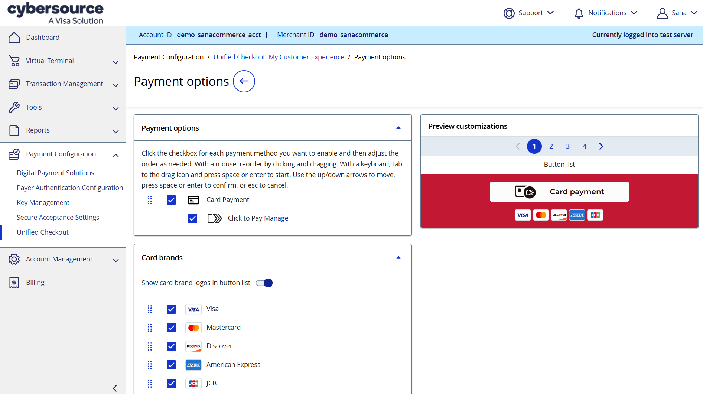Click the Virtual Terminal cart icon

tap(14, 61)
